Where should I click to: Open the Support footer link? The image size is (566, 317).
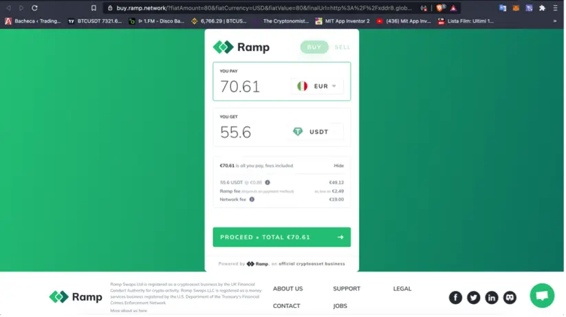click(347, 289)
